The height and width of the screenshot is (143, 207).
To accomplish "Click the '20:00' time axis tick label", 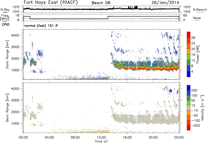I will pos(153,138).
